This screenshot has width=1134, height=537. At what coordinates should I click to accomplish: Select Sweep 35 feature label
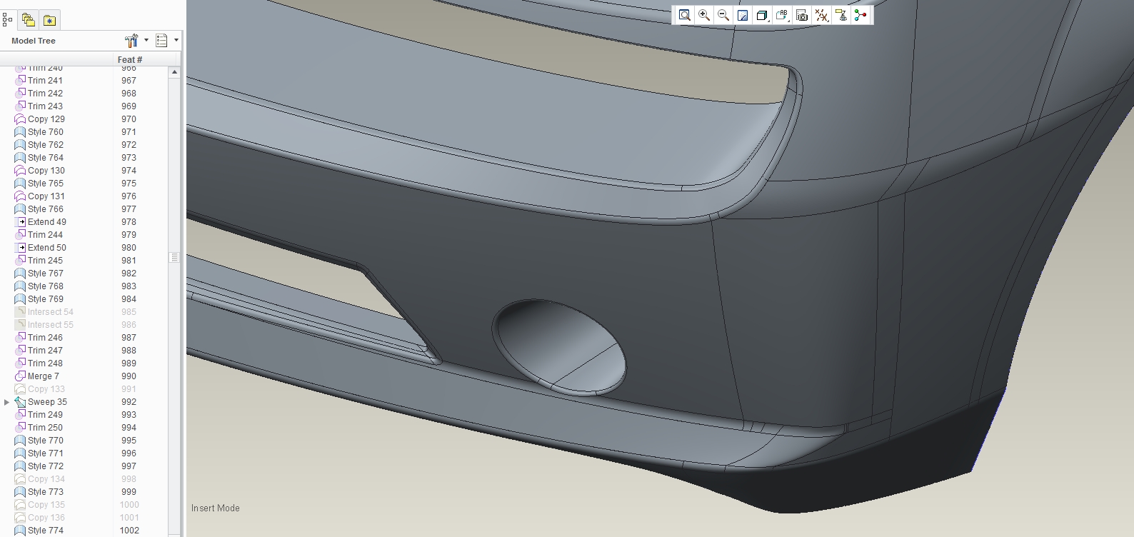(47, 402)
